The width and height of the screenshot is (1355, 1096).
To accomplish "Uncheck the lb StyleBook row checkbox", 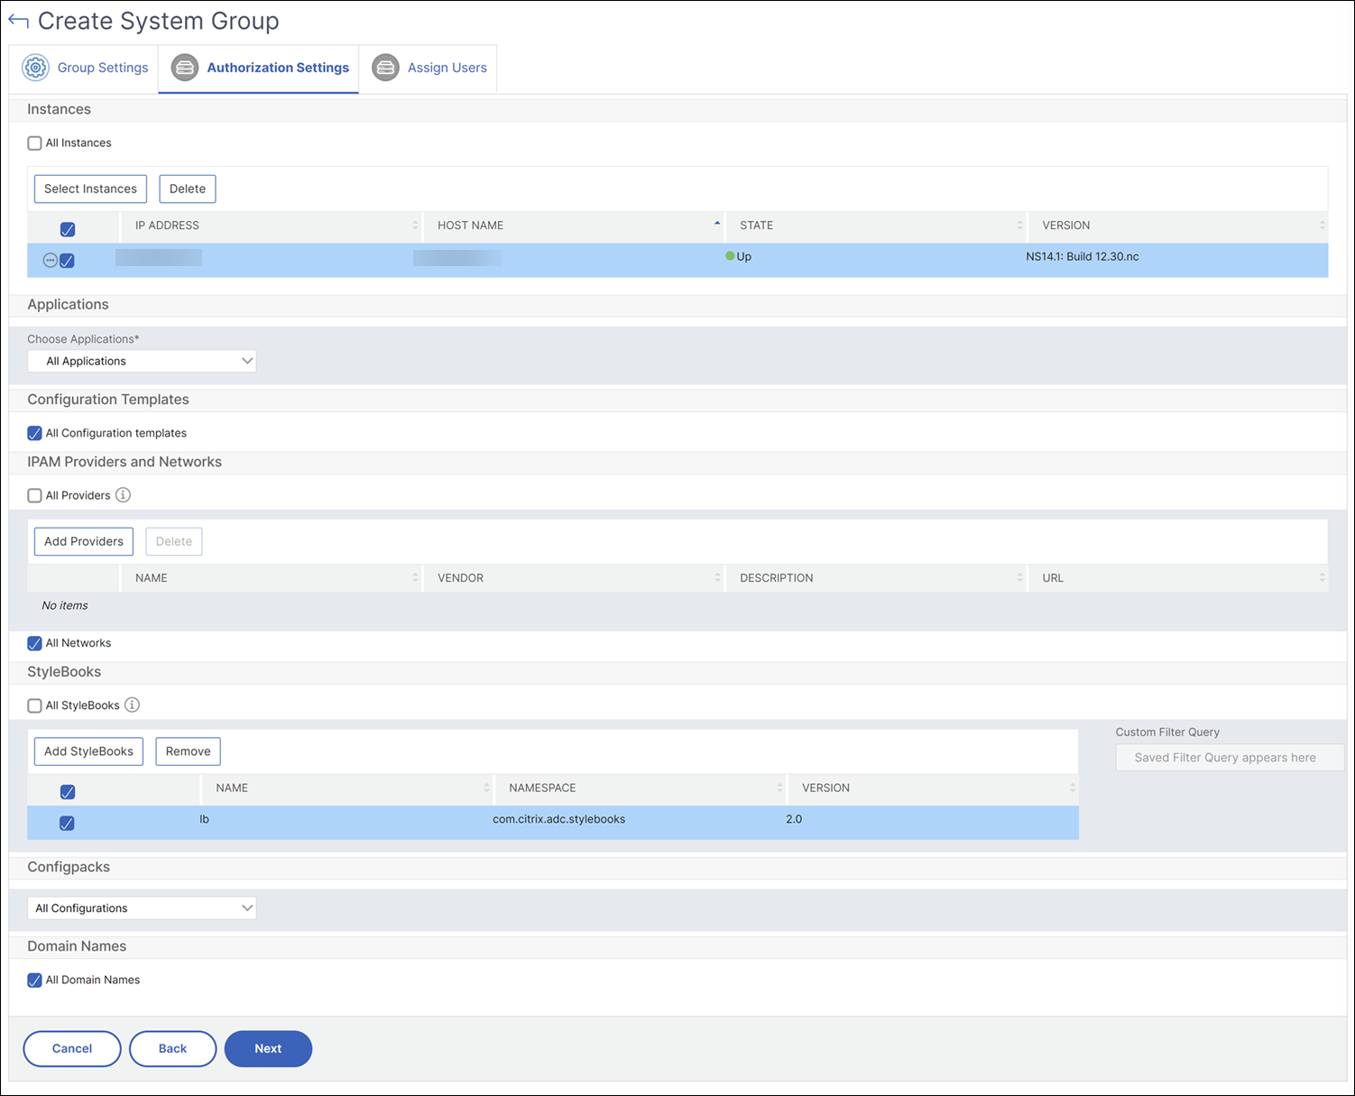I will (67, 823).
